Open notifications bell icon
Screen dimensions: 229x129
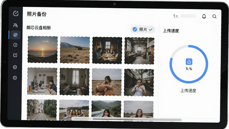[204, 16]
